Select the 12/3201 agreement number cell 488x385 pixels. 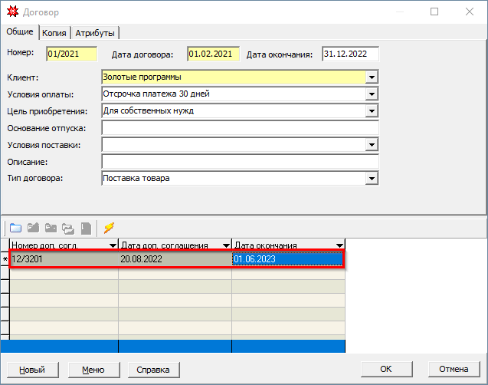pos(64,259)
